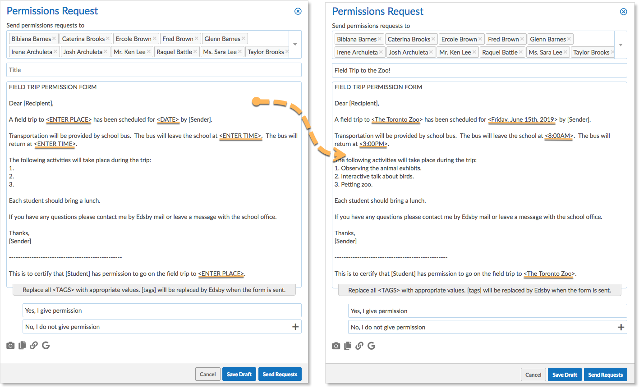
Task: Click Cancel in the left dialog
Action: pyautogui.click(x=208, y=374)
